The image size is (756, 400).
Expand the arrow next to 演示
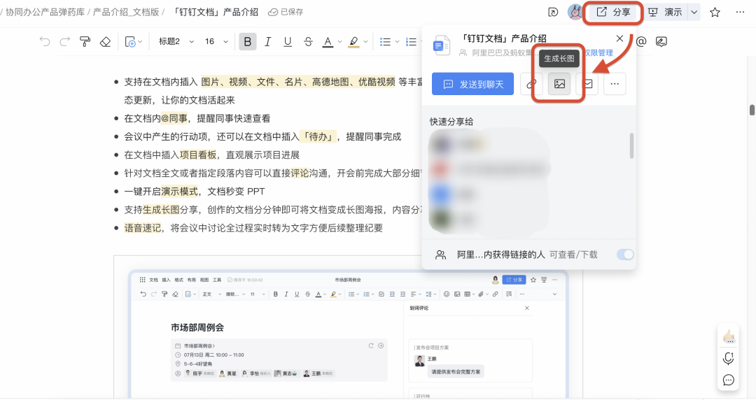tap(694, 13)
